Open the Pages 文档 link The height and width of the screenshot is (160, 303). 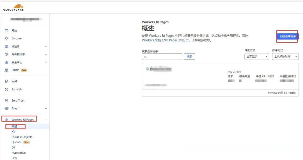(x=177, y=40)
